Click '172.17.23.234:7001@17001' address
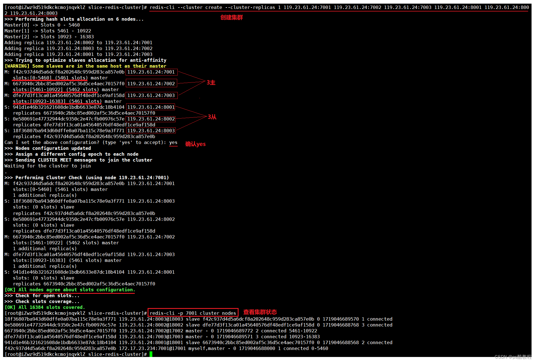Image resolution: width=536 pixels, height=362 pixels. (x=152, y=348)
